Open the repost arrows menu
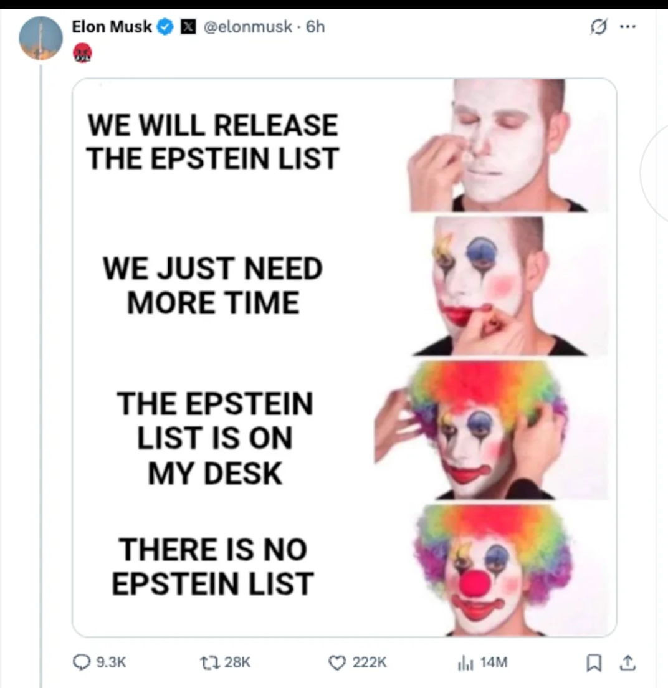Viewport: 668px width, 688px height. pos(208,662)
